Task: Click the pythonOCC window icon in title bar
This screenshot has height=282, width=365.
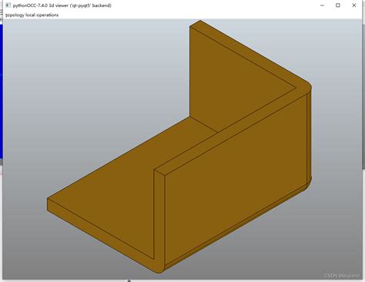Action: pos(8,5)
